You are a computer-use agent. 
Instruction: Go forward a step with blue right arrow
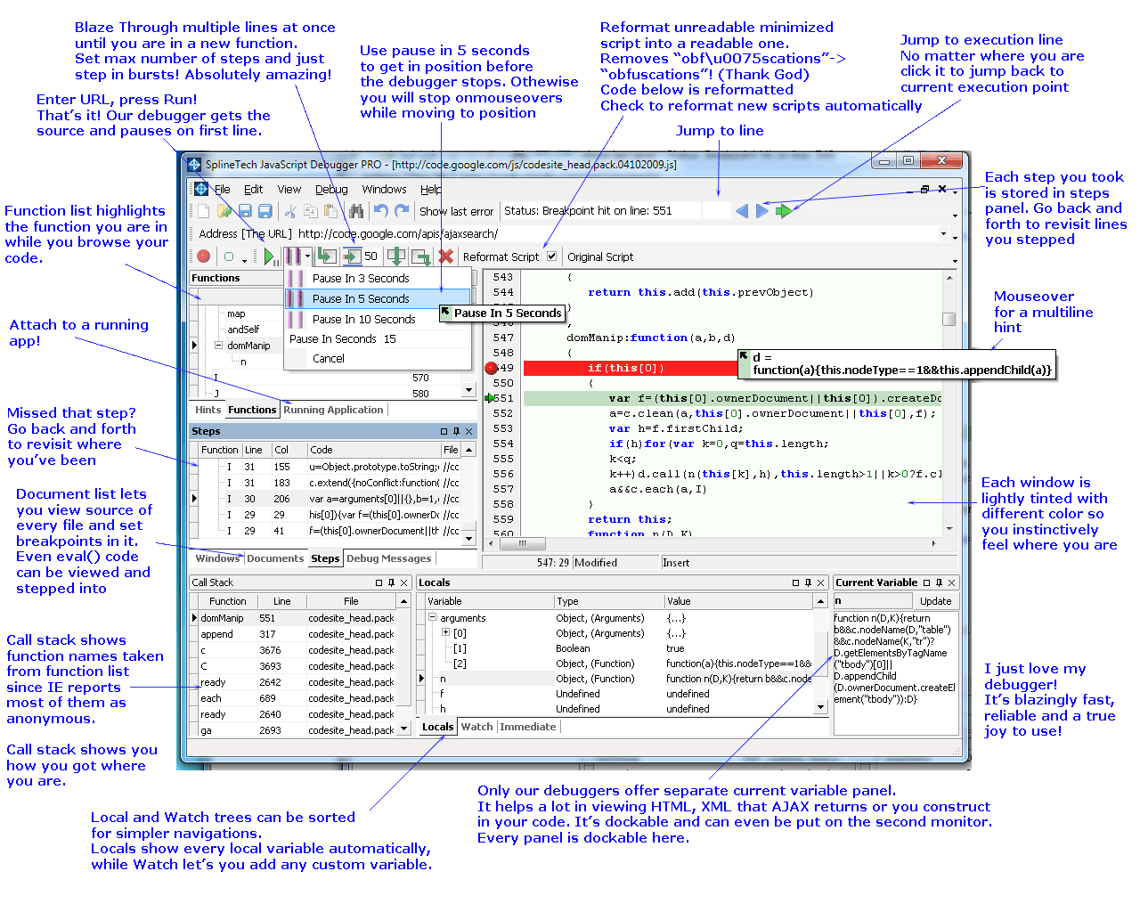(762, 211)
